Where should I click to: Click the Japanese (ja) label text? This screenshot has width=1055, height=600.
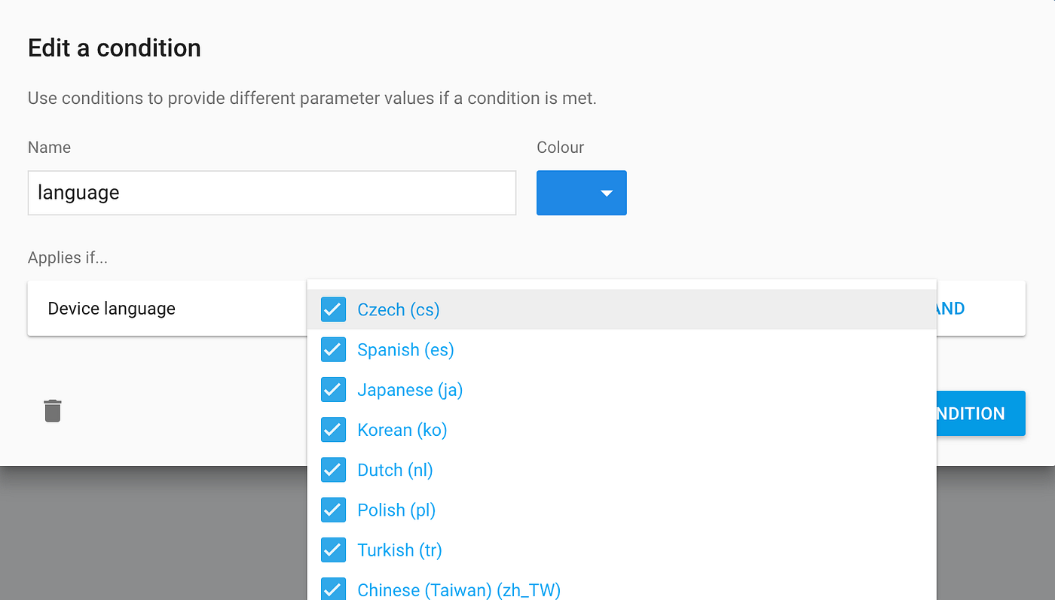point(410,389)
